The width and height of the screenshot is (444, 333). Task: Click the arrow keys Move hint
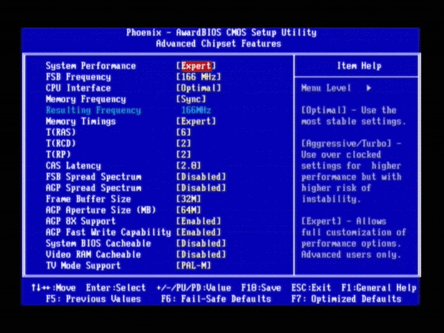coord(53,288)
